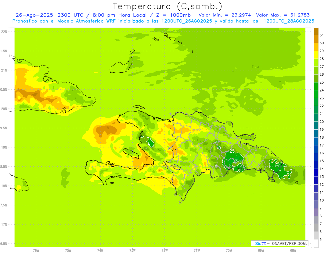329x254 pixels.
Task: Pick the gray swatch between 6 and 7
Action: [x=316, y=228]
